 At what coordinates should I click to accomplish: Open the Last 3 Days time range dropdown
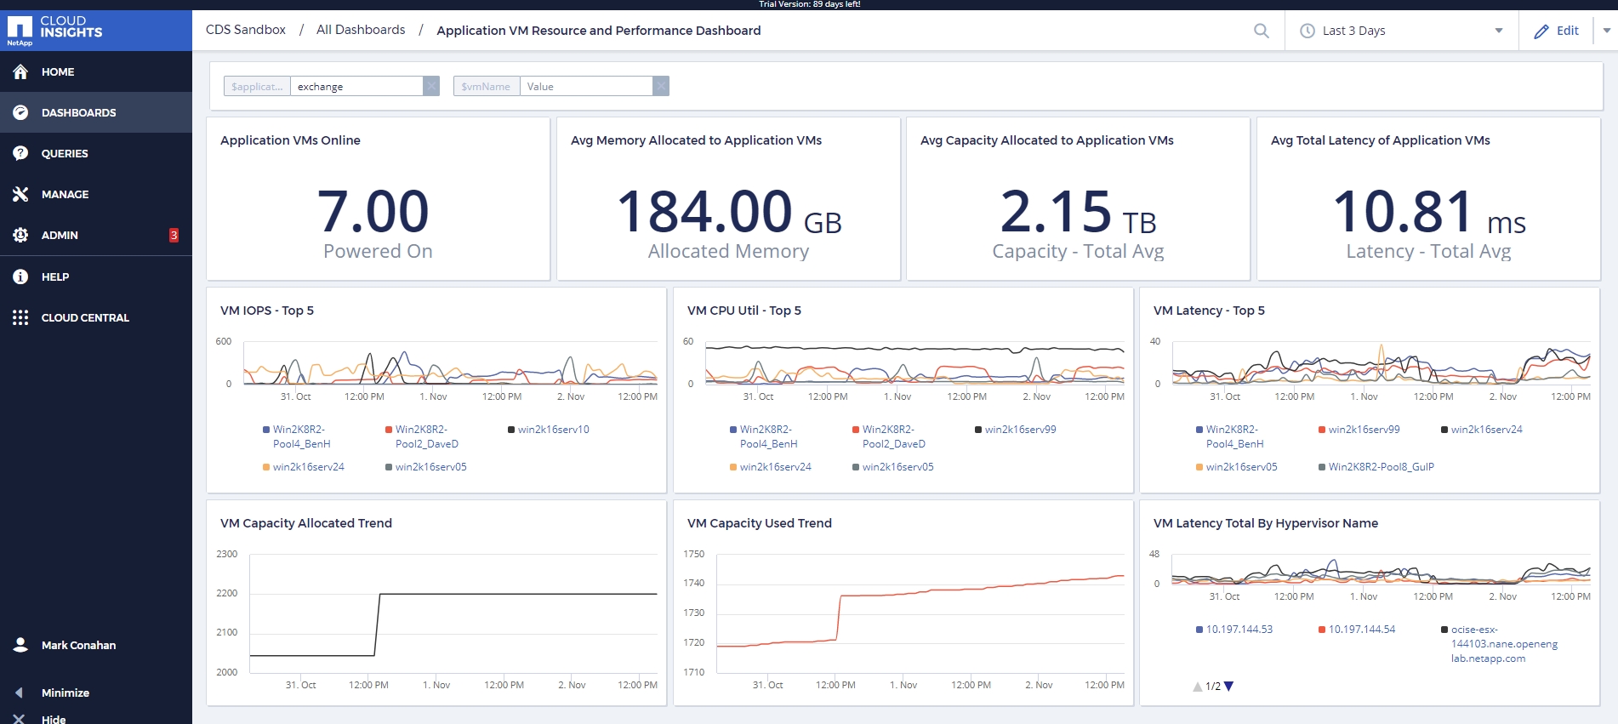tap(1401, 31)
